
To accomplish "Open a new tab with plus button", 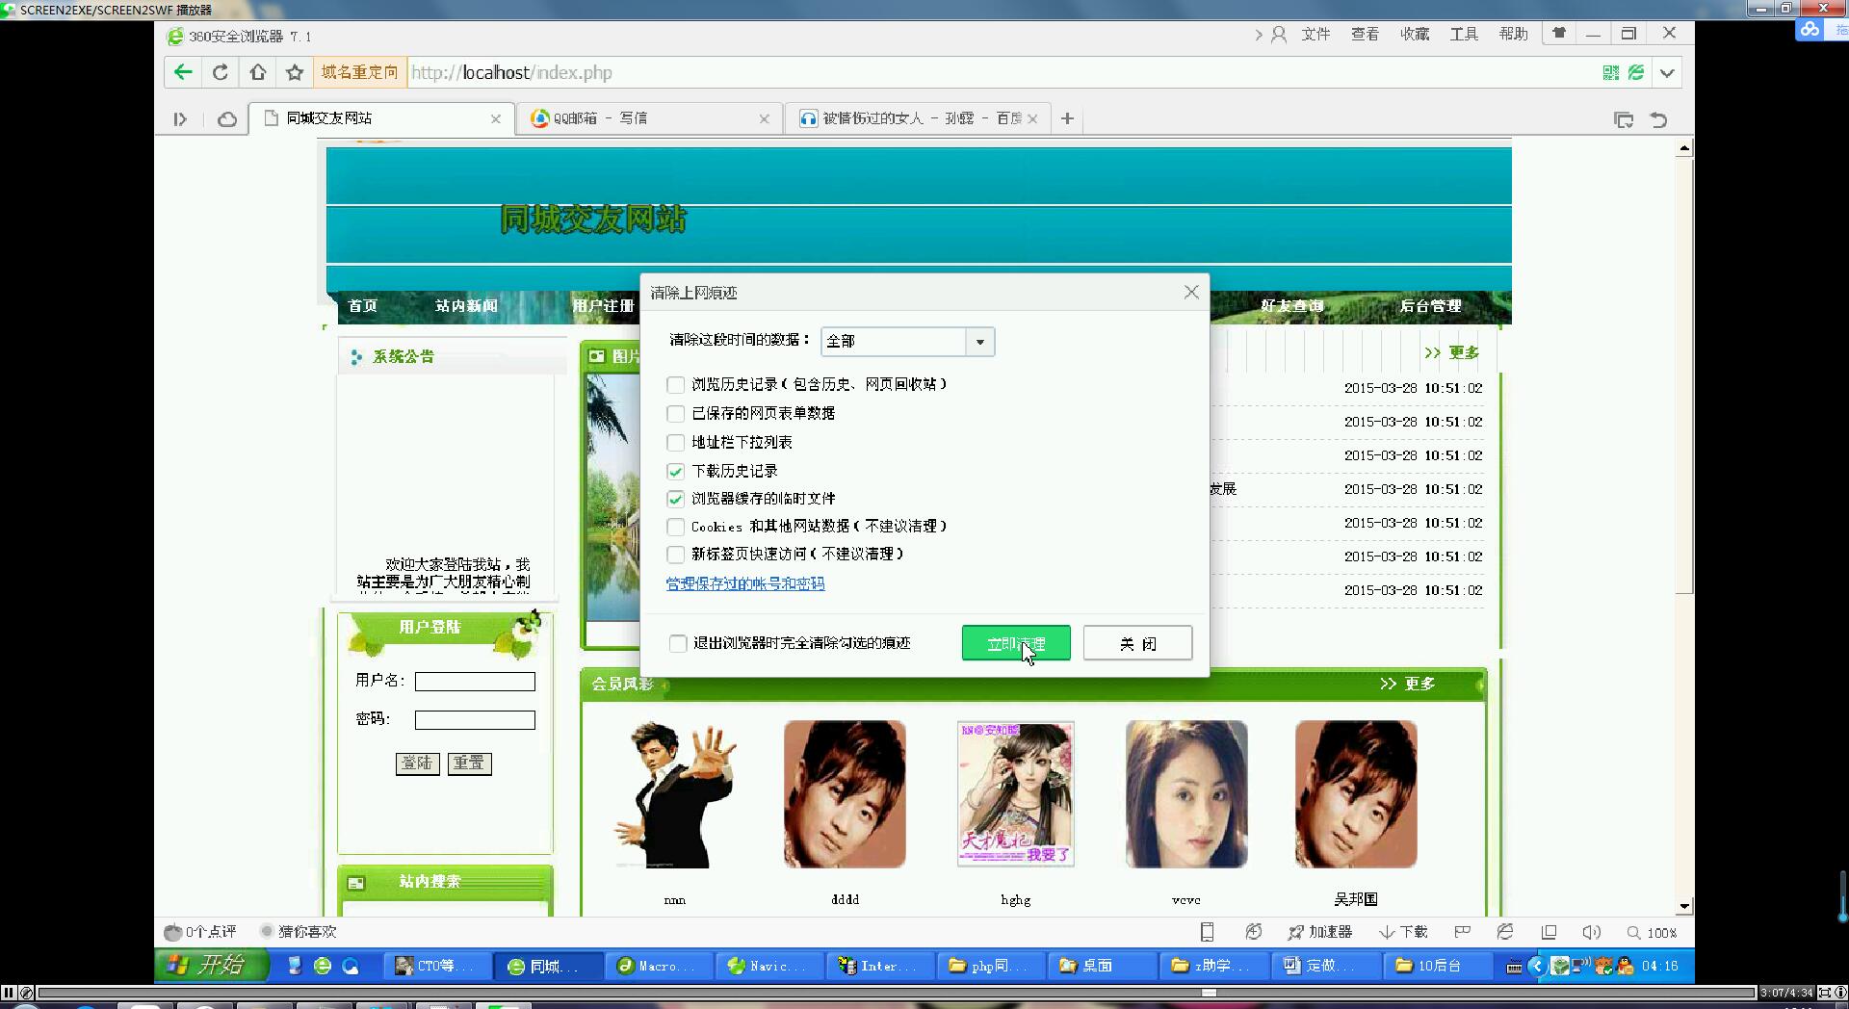I will tap(1067, 118).
